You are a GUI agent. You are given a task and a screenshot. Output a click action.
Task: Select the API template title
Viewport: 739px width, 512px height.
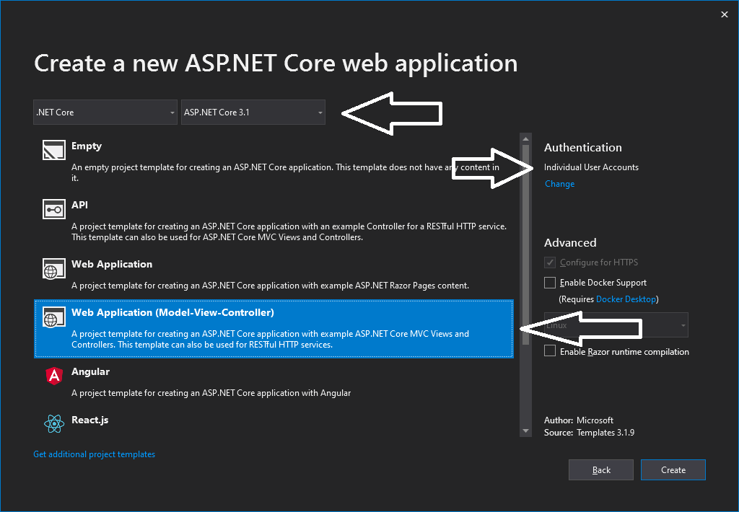tap(79, 205)
